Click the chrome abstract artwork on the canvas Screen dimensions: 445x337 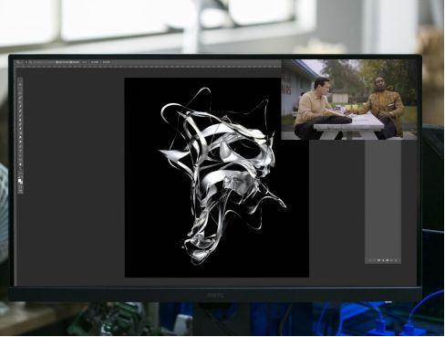pos(221,176)
